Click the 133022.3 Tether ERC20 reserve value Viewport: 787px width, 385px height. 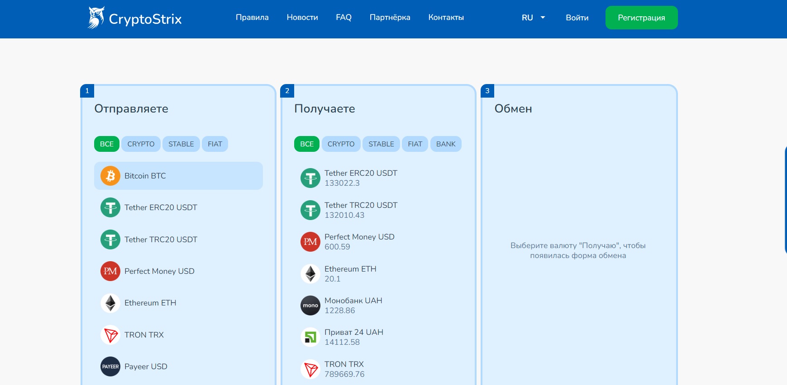[x=342, y=183]
